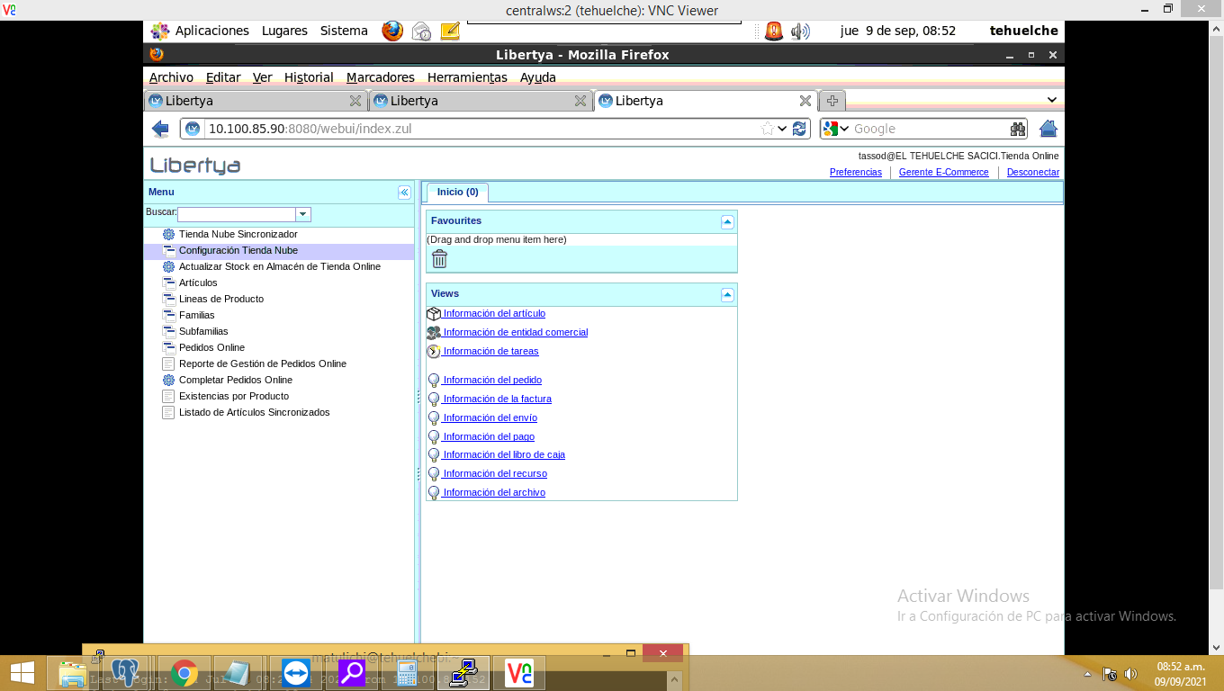Screen dimensions: 1224x691
Task: Click the window icon next to Pedidos Online
Action: [x=168, y=347]
